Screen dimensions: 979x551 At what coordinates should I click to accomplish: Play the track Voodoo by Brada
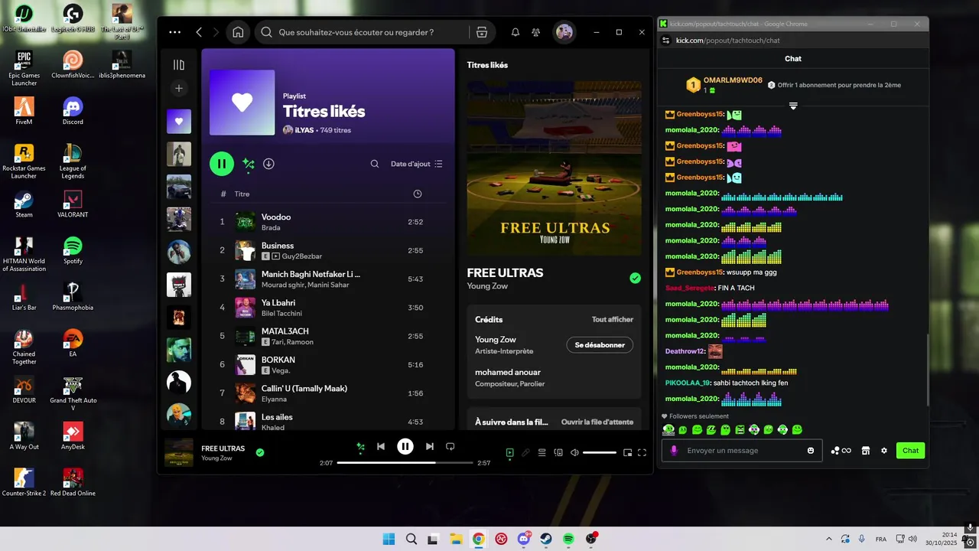point(329,222)
